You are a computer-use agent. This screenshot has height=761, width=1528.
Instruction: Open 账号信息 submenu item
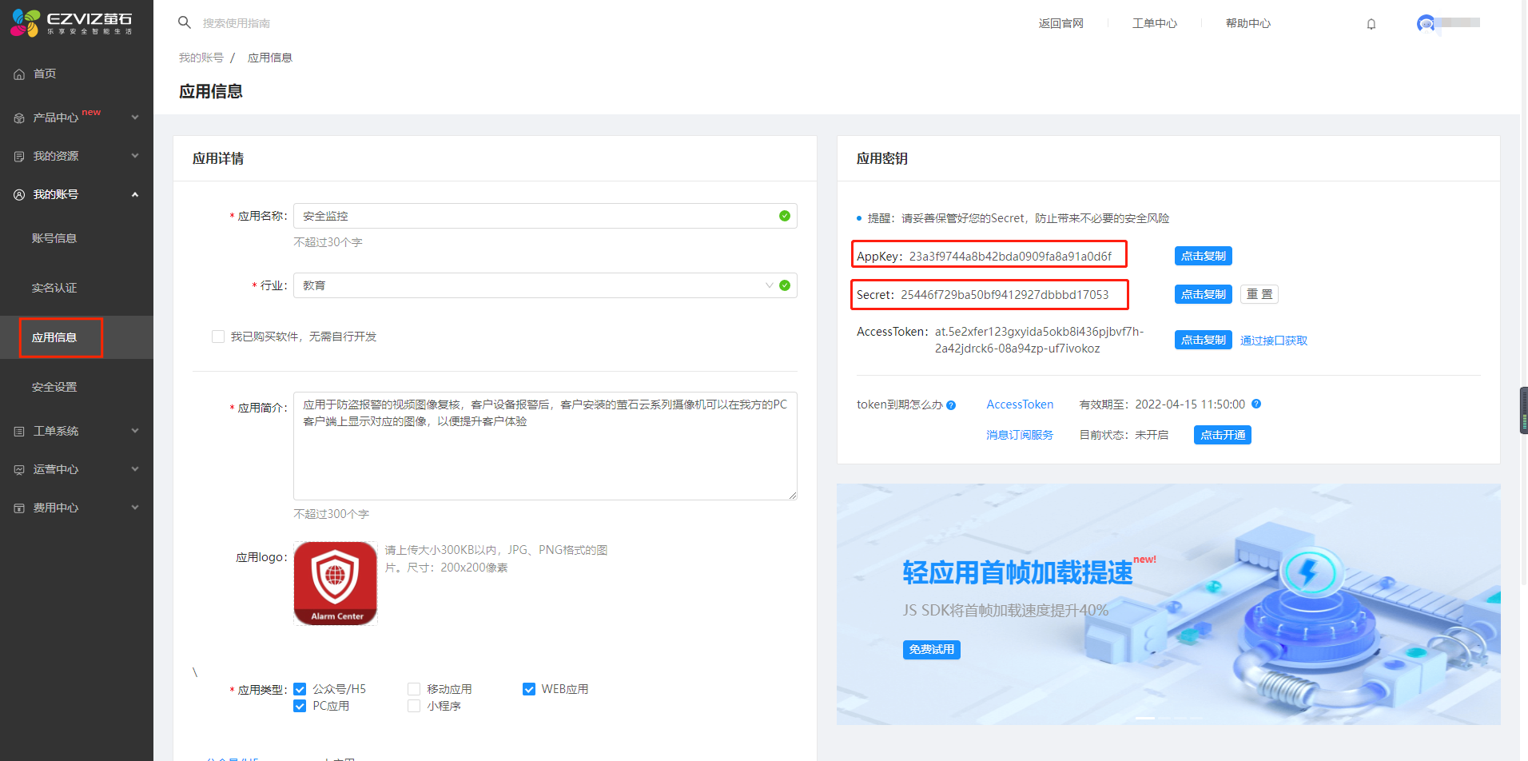54,238
